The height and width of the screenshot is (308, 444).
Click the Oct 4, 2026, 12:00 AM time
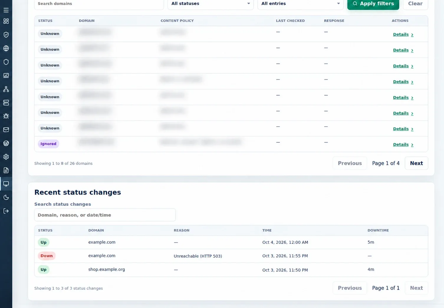285,242
